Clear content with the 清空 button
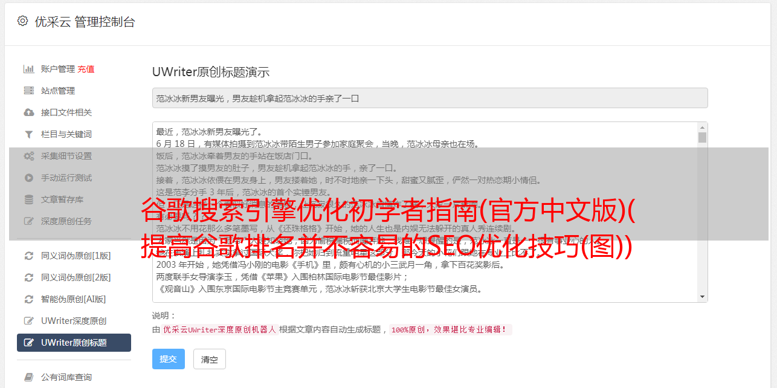 click(x=209, y=359)
